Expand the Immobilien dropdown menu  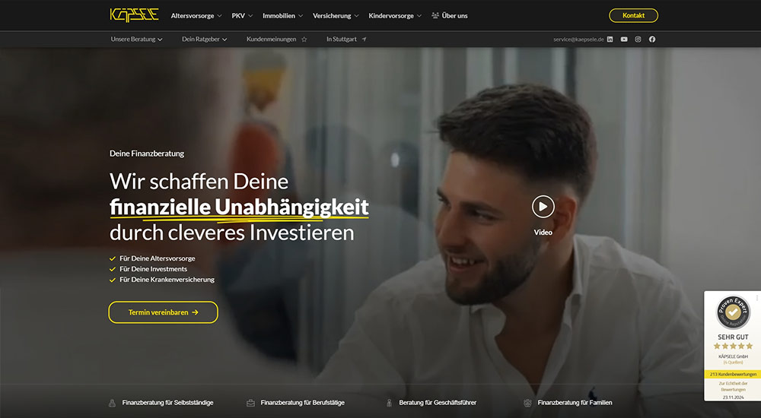(x=282, y=15)
